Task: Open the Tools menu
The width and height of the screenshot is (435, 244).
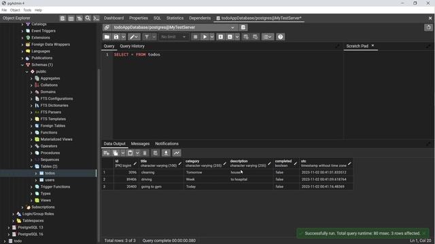Action: tap(27, 10)
